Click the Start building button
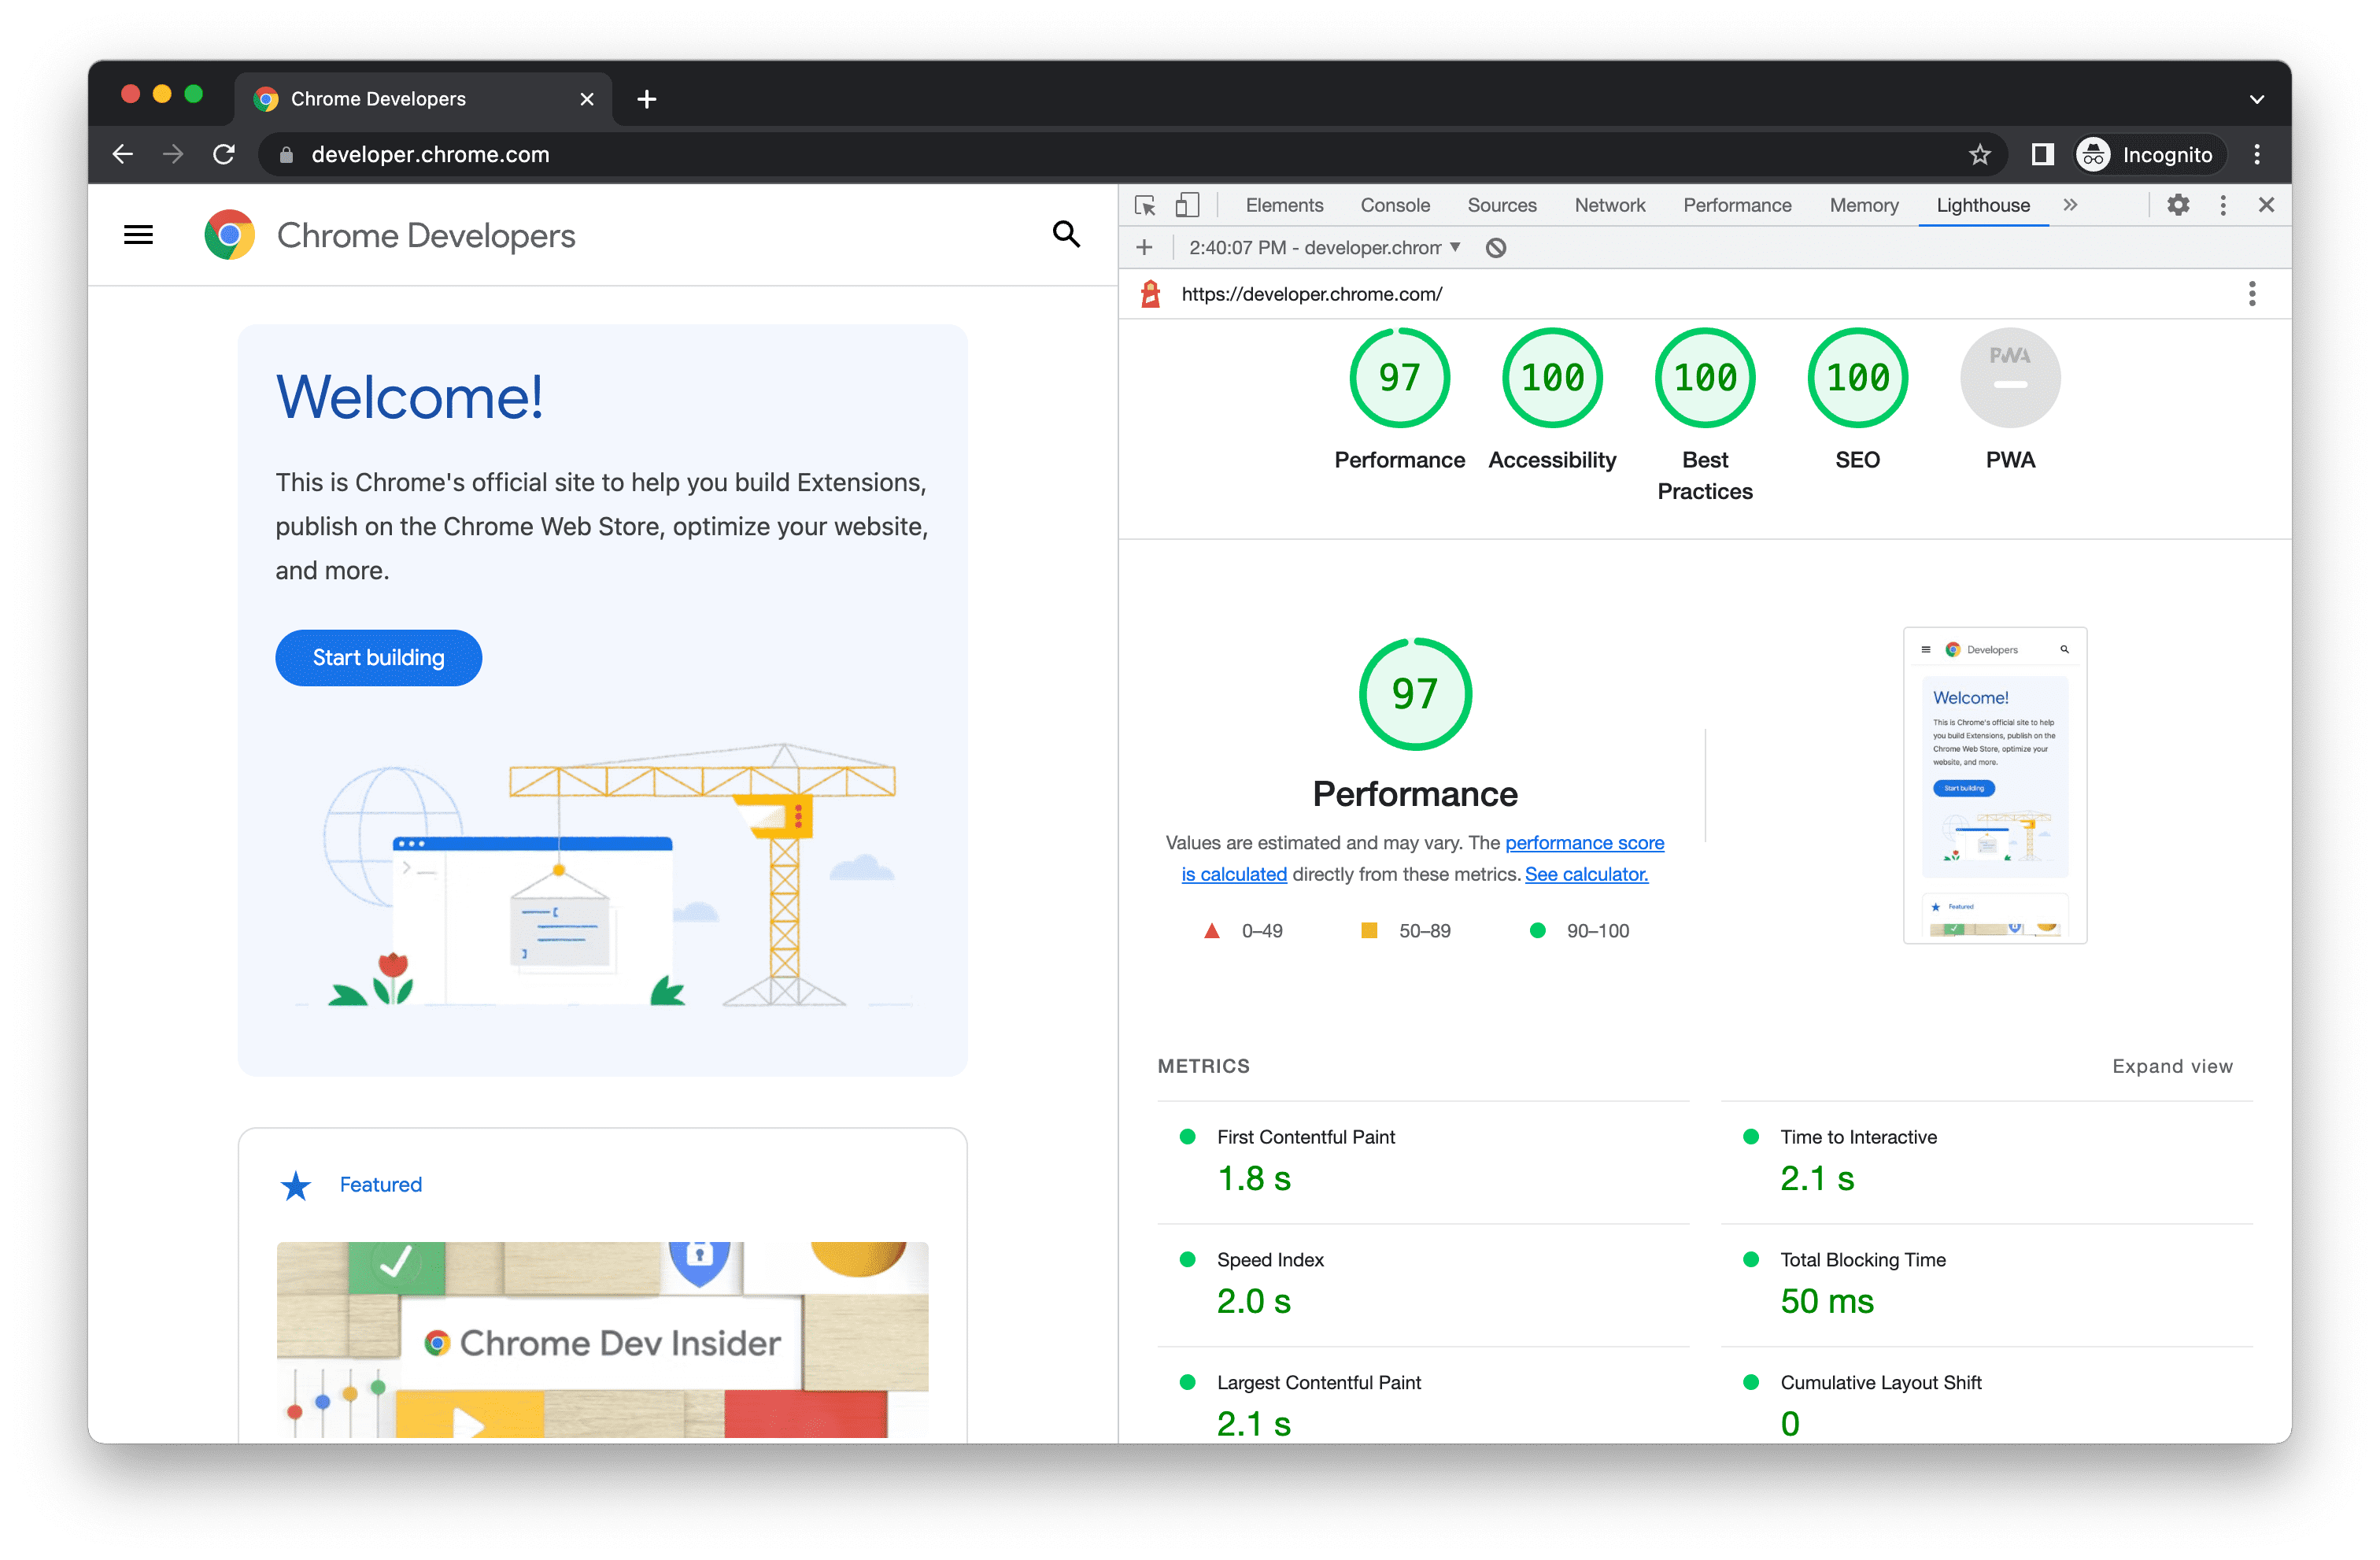 (x=379, y=656)
